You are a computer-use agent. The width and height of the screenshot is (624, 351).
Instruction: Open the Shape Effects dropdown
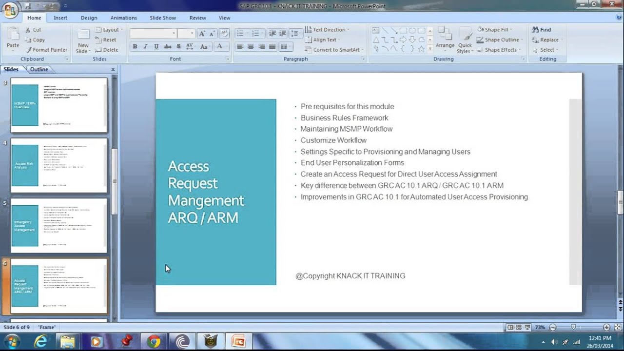coord(499,50)
